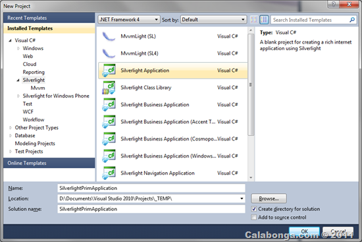The width and height of the screenshot is (362, 242).
Task: Select 'Silverlight Business Application' template name
Action: tap(155, 105)
